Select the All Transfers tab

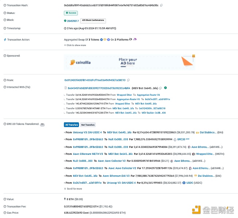pos(71,125)
